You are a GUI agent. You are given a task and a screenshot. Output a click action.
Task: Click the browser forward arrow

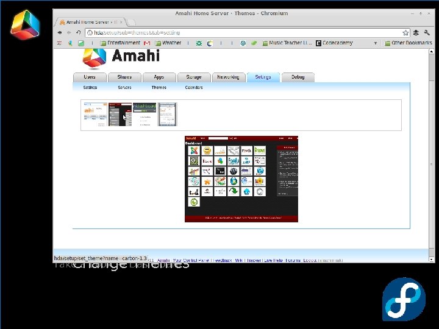coord(69,33)
